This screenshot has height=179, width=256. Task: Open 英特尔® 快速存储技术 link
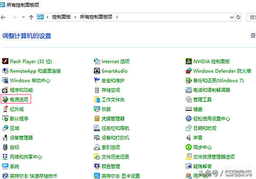point(34,176)
